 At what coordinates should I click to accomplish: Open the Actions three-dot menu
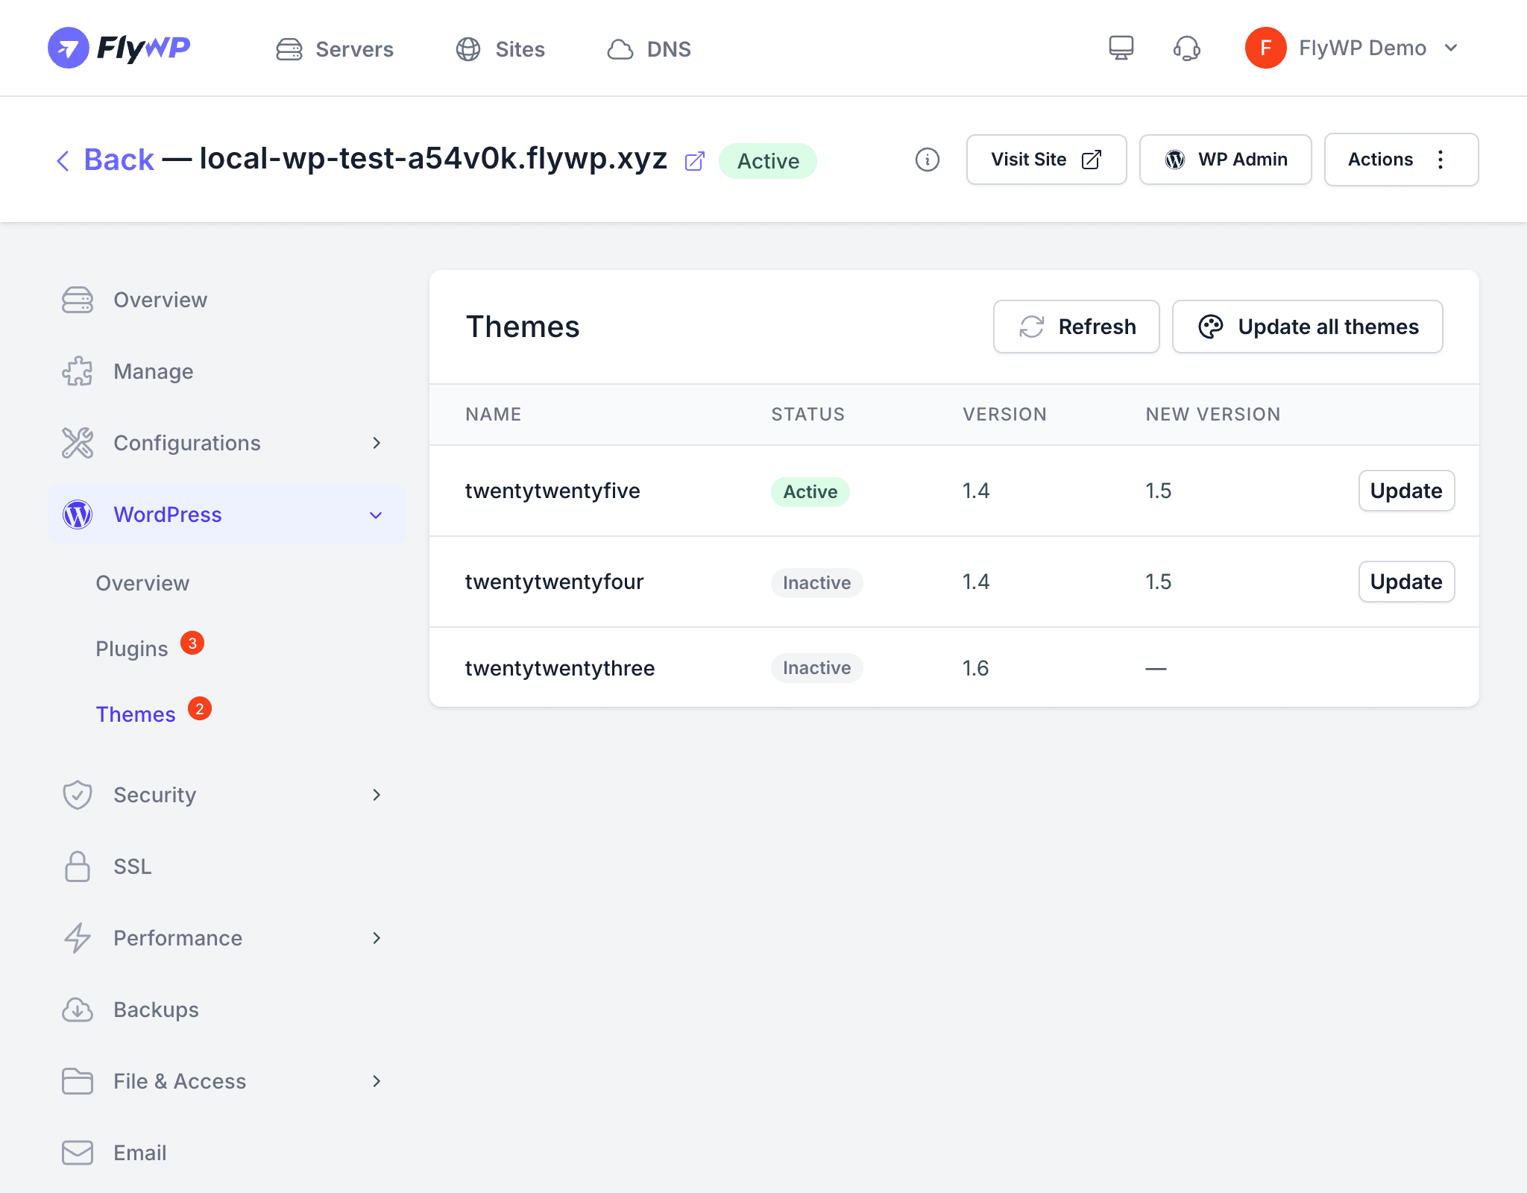[x=1401, y=160]
